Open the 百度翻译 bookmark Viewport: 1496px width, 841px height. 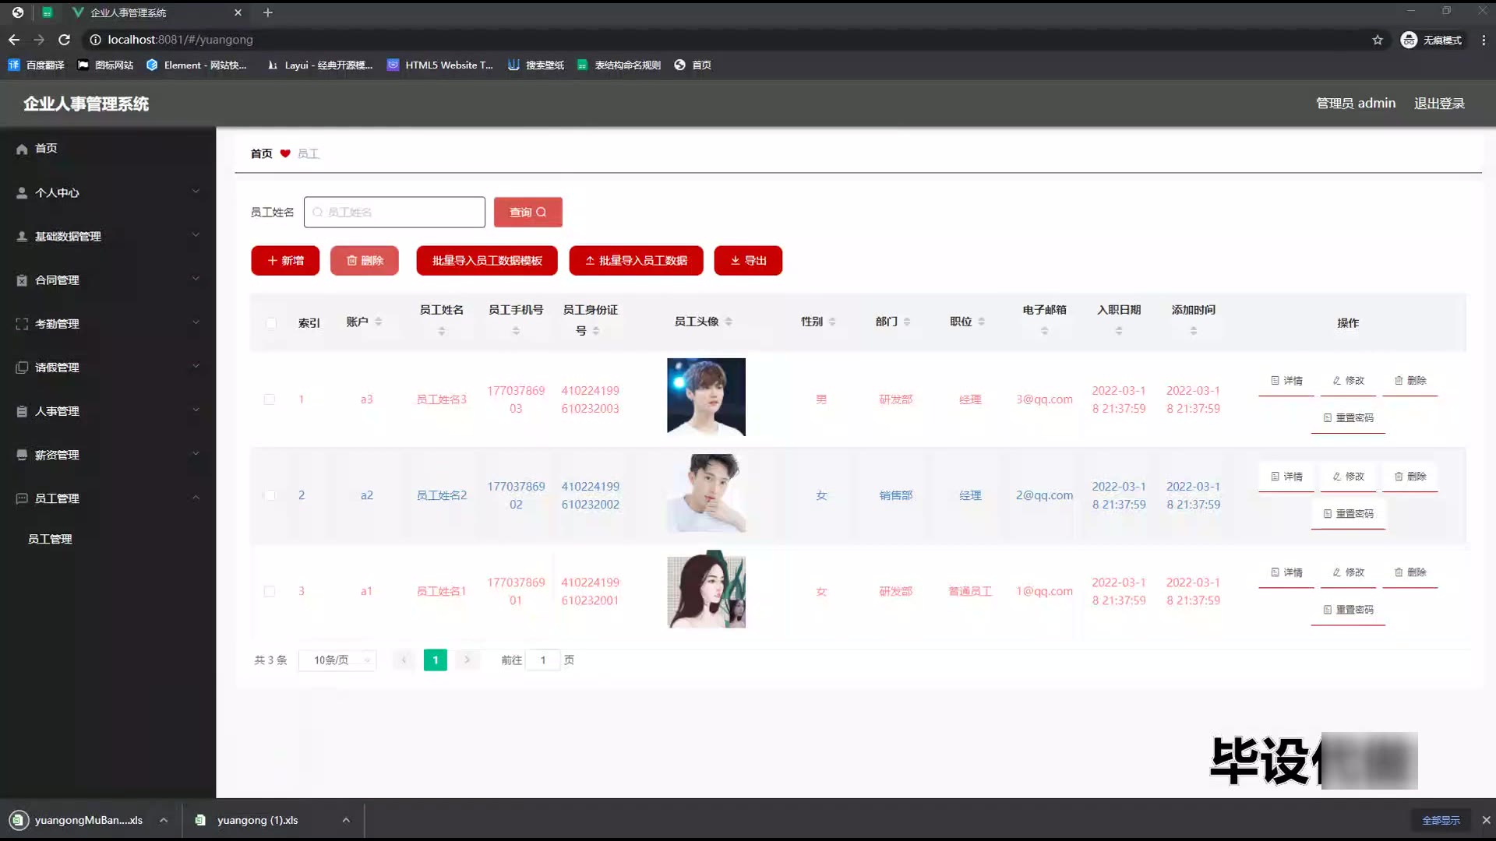[36, 65]
